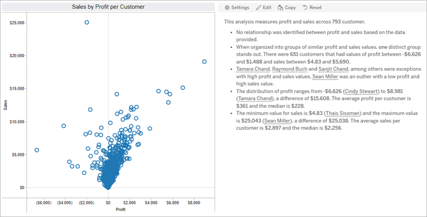Select the data point near $7,000 profit
This screenshot has height=217, width=427.
tap(183, 88)
